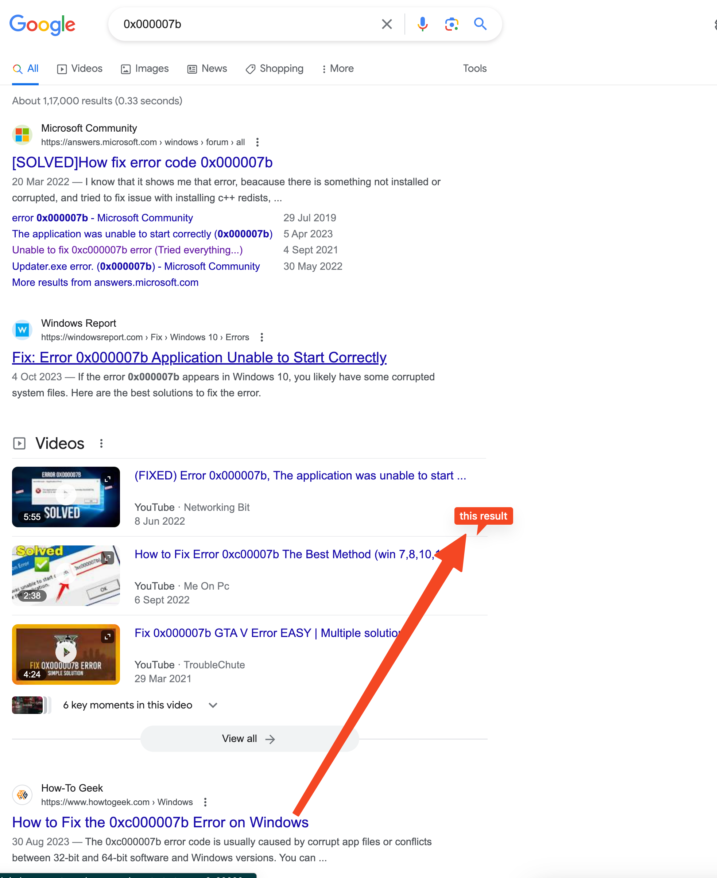Open 'Updater.exe error. (0x000007b)' link
This screenshot has height=878, width=717.
(136, 267)
